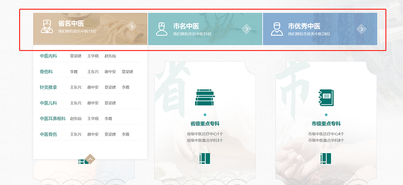
Task: Click the text 我们拥有市名中医31位
Action: coord(192,34)
